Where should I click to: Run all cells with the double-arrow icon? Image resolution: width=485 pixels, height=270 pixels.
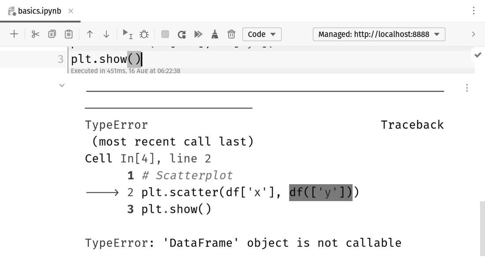(198, 34)
